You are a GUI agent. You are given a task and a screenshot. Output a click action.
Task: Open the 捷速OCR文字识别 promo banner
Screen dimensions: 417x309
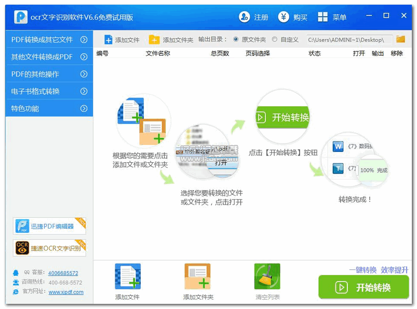tap(50, 248)
